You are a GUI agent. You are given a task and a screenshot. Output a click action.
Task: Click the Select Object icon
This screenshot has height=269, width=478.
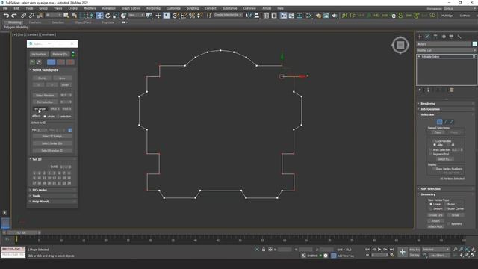pos(66,16)
